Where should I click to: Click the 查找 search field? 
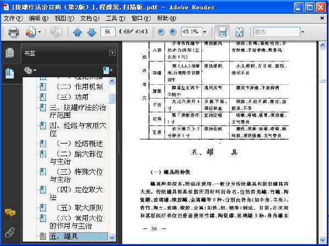tap(276, 32)
